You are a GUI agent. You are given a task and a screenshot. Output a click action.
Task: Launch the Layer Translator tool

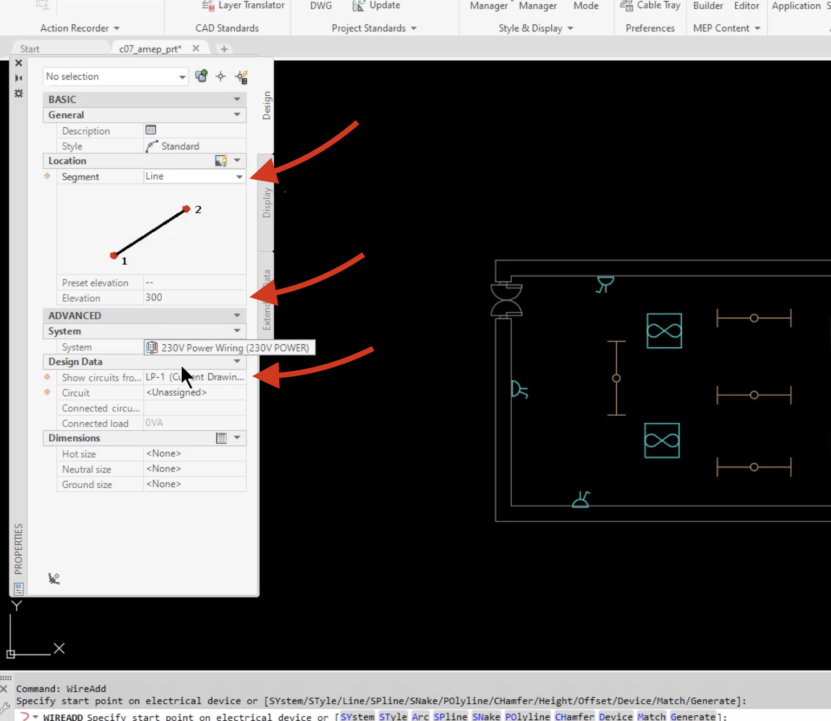tap(243, 5)
